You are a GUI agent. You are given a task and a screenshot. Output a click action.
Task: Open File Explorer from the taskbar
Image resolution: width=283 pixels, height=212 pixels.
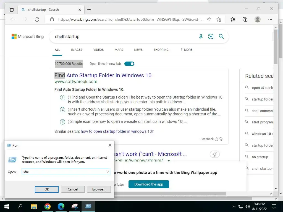pyautogui.click(x=34, y=206)
